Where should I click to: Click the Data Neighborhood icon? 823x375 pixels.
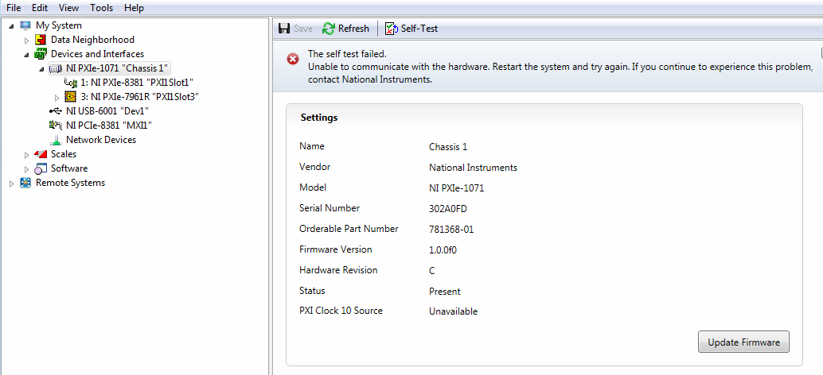click(x=41, y=40)
